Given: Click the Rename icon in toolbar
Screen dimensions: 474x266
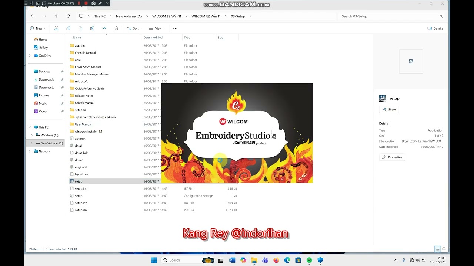Looking at the screenshot, I should coord(92,28).
